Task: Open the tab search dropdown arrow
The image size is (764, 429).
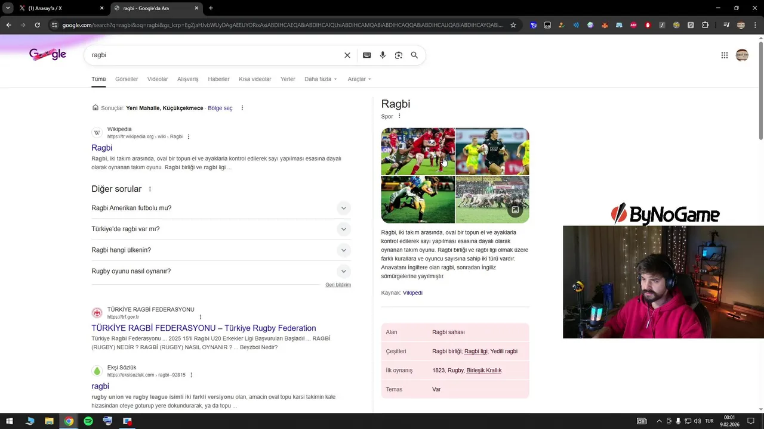Action: 8,8
